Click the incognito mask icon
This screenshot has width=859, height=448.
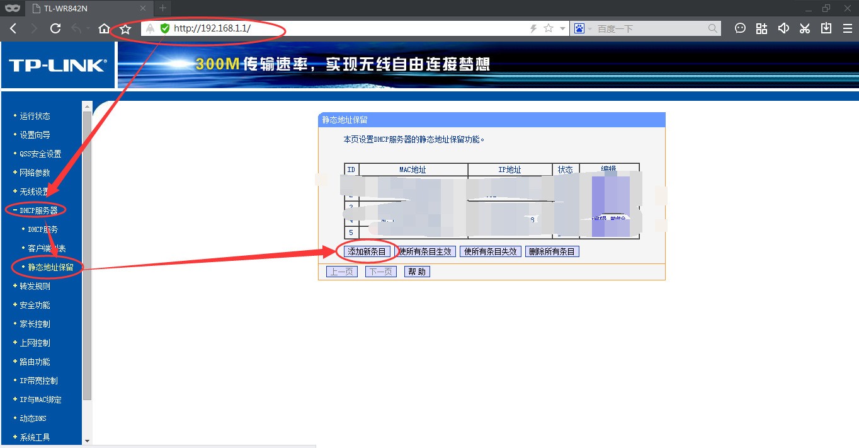pos(13,8)
